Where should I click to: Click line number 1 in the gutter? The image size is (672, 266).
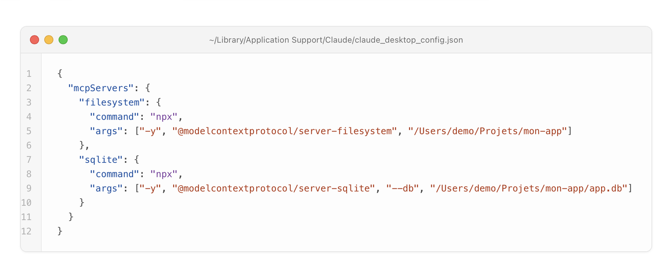[29, 73]
